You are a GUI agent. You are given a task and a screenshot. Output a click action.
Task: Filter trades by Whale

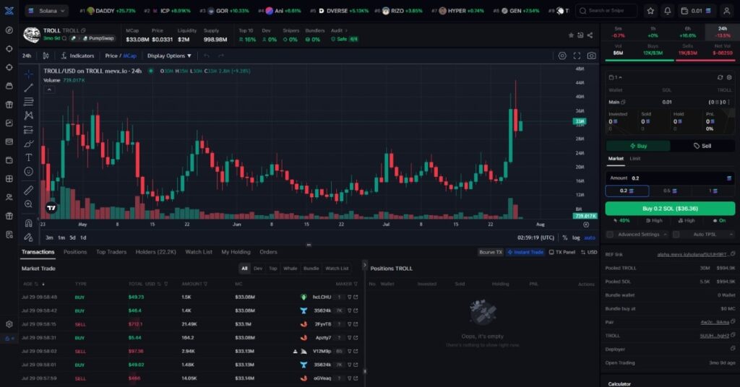click(x=290, y=268)
